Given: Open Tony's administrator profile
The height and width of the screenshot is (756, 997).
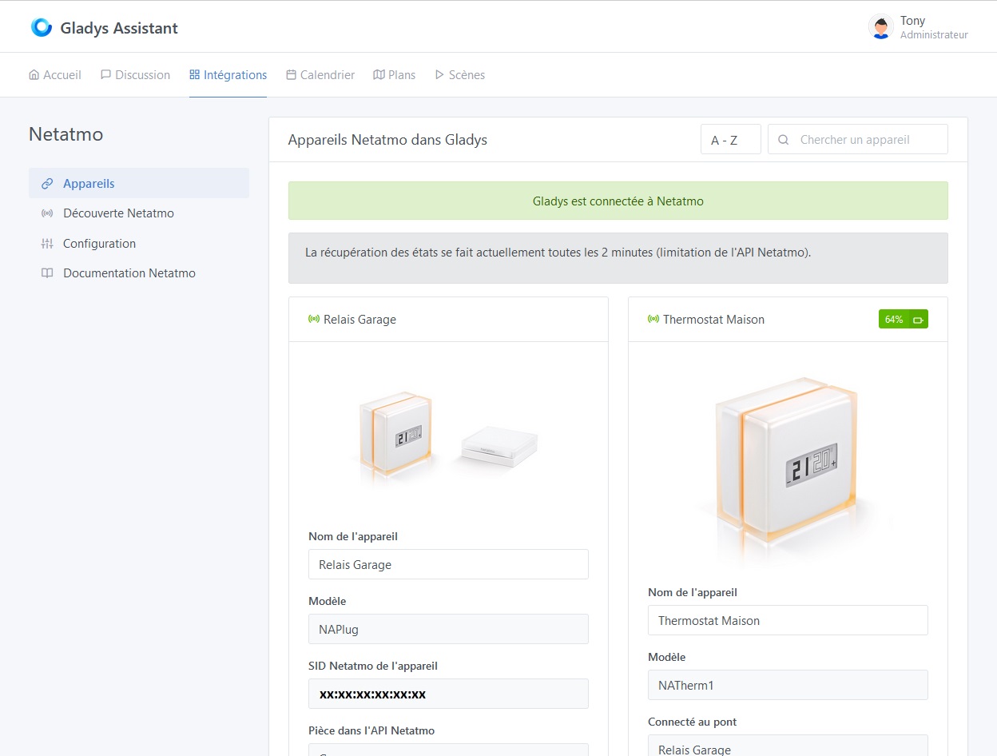Looking at the screenshot, I should [912, 26].
